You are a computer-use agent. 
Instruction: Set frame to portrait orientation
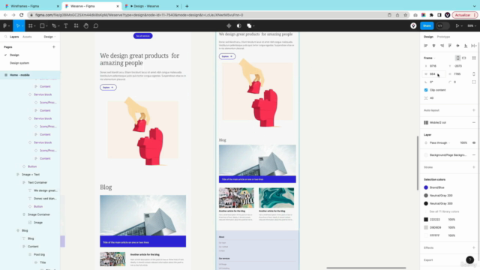click(457, 58)
